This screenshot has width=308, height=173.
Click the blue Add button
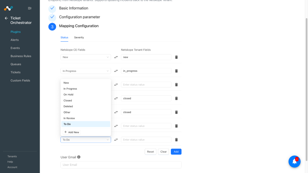176,152
